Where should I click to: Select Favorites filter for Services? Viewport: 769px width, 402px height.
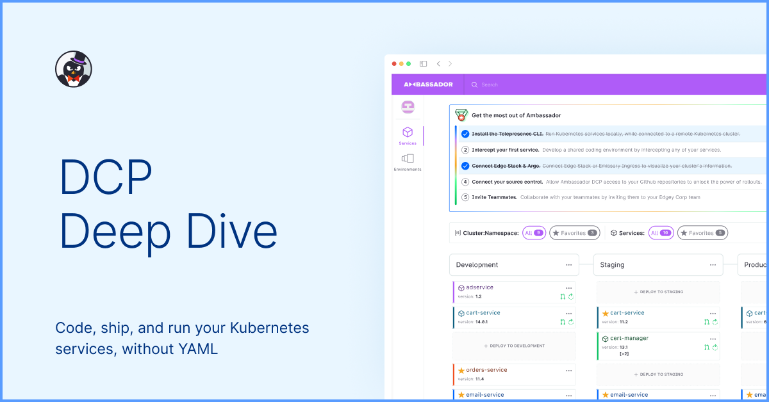pos(702,233)
